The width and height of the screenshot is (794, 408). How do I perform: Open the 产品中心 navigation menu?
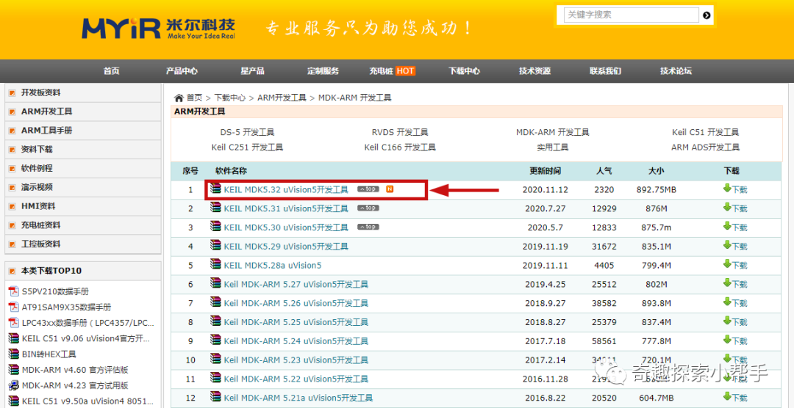click(x=182, y=71)
